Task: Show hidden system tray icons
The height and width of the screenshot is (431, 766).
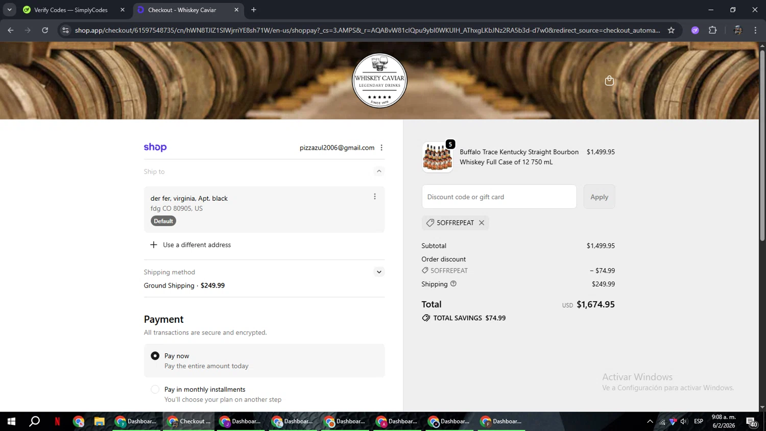Action: point(650,421)
